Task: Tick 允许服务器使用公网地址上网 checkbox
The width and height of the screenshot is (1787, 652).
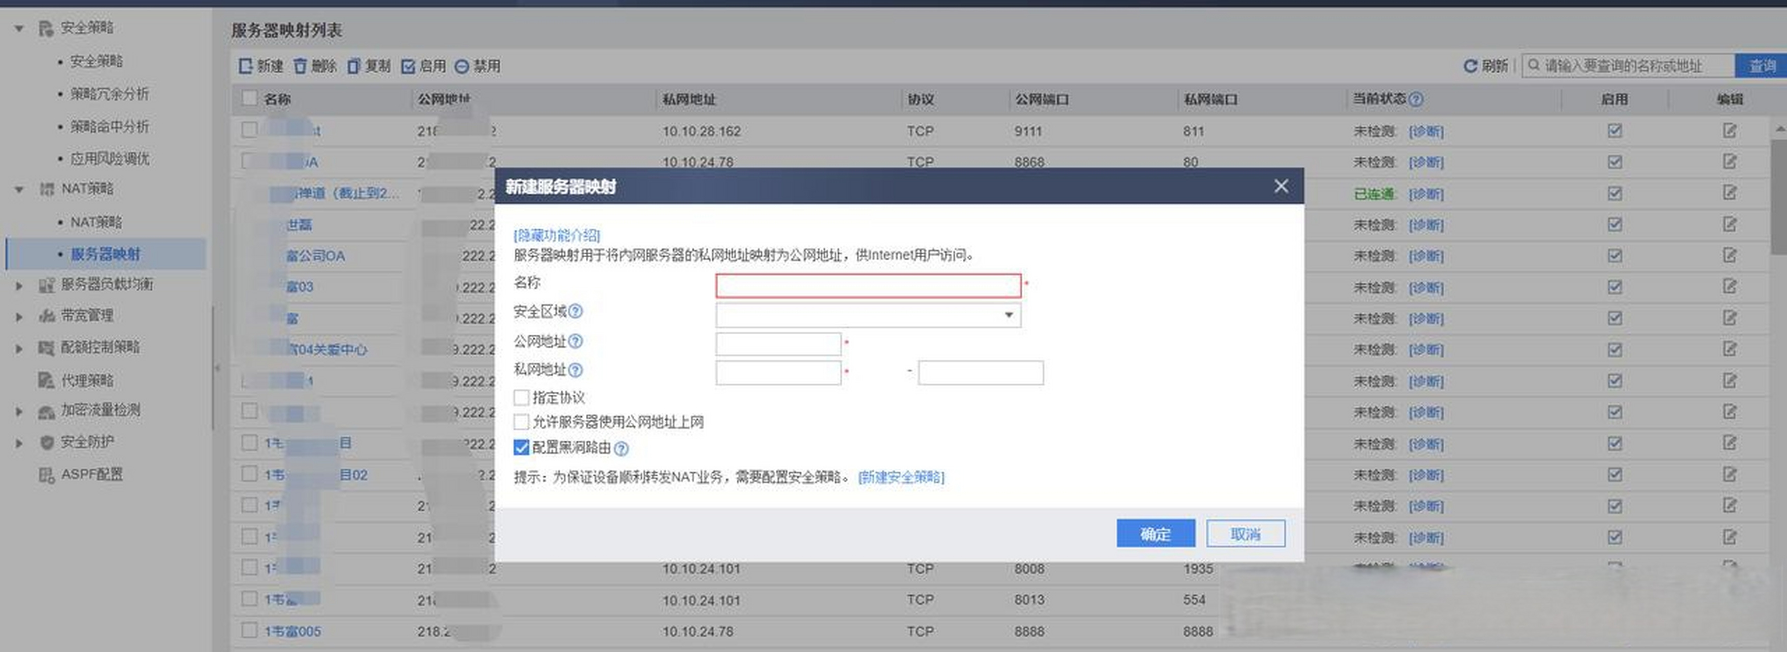Action: pyautogui.click(x=521, y=422)
